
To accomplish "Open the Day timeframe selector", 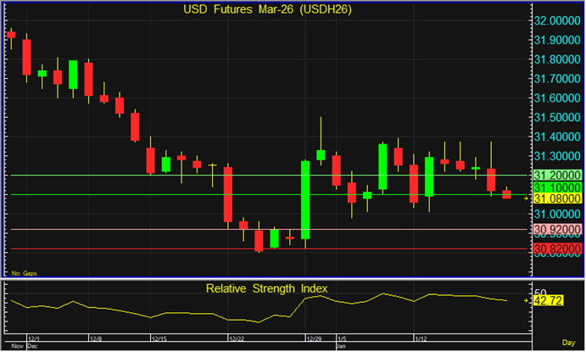I will coord(569,344).
